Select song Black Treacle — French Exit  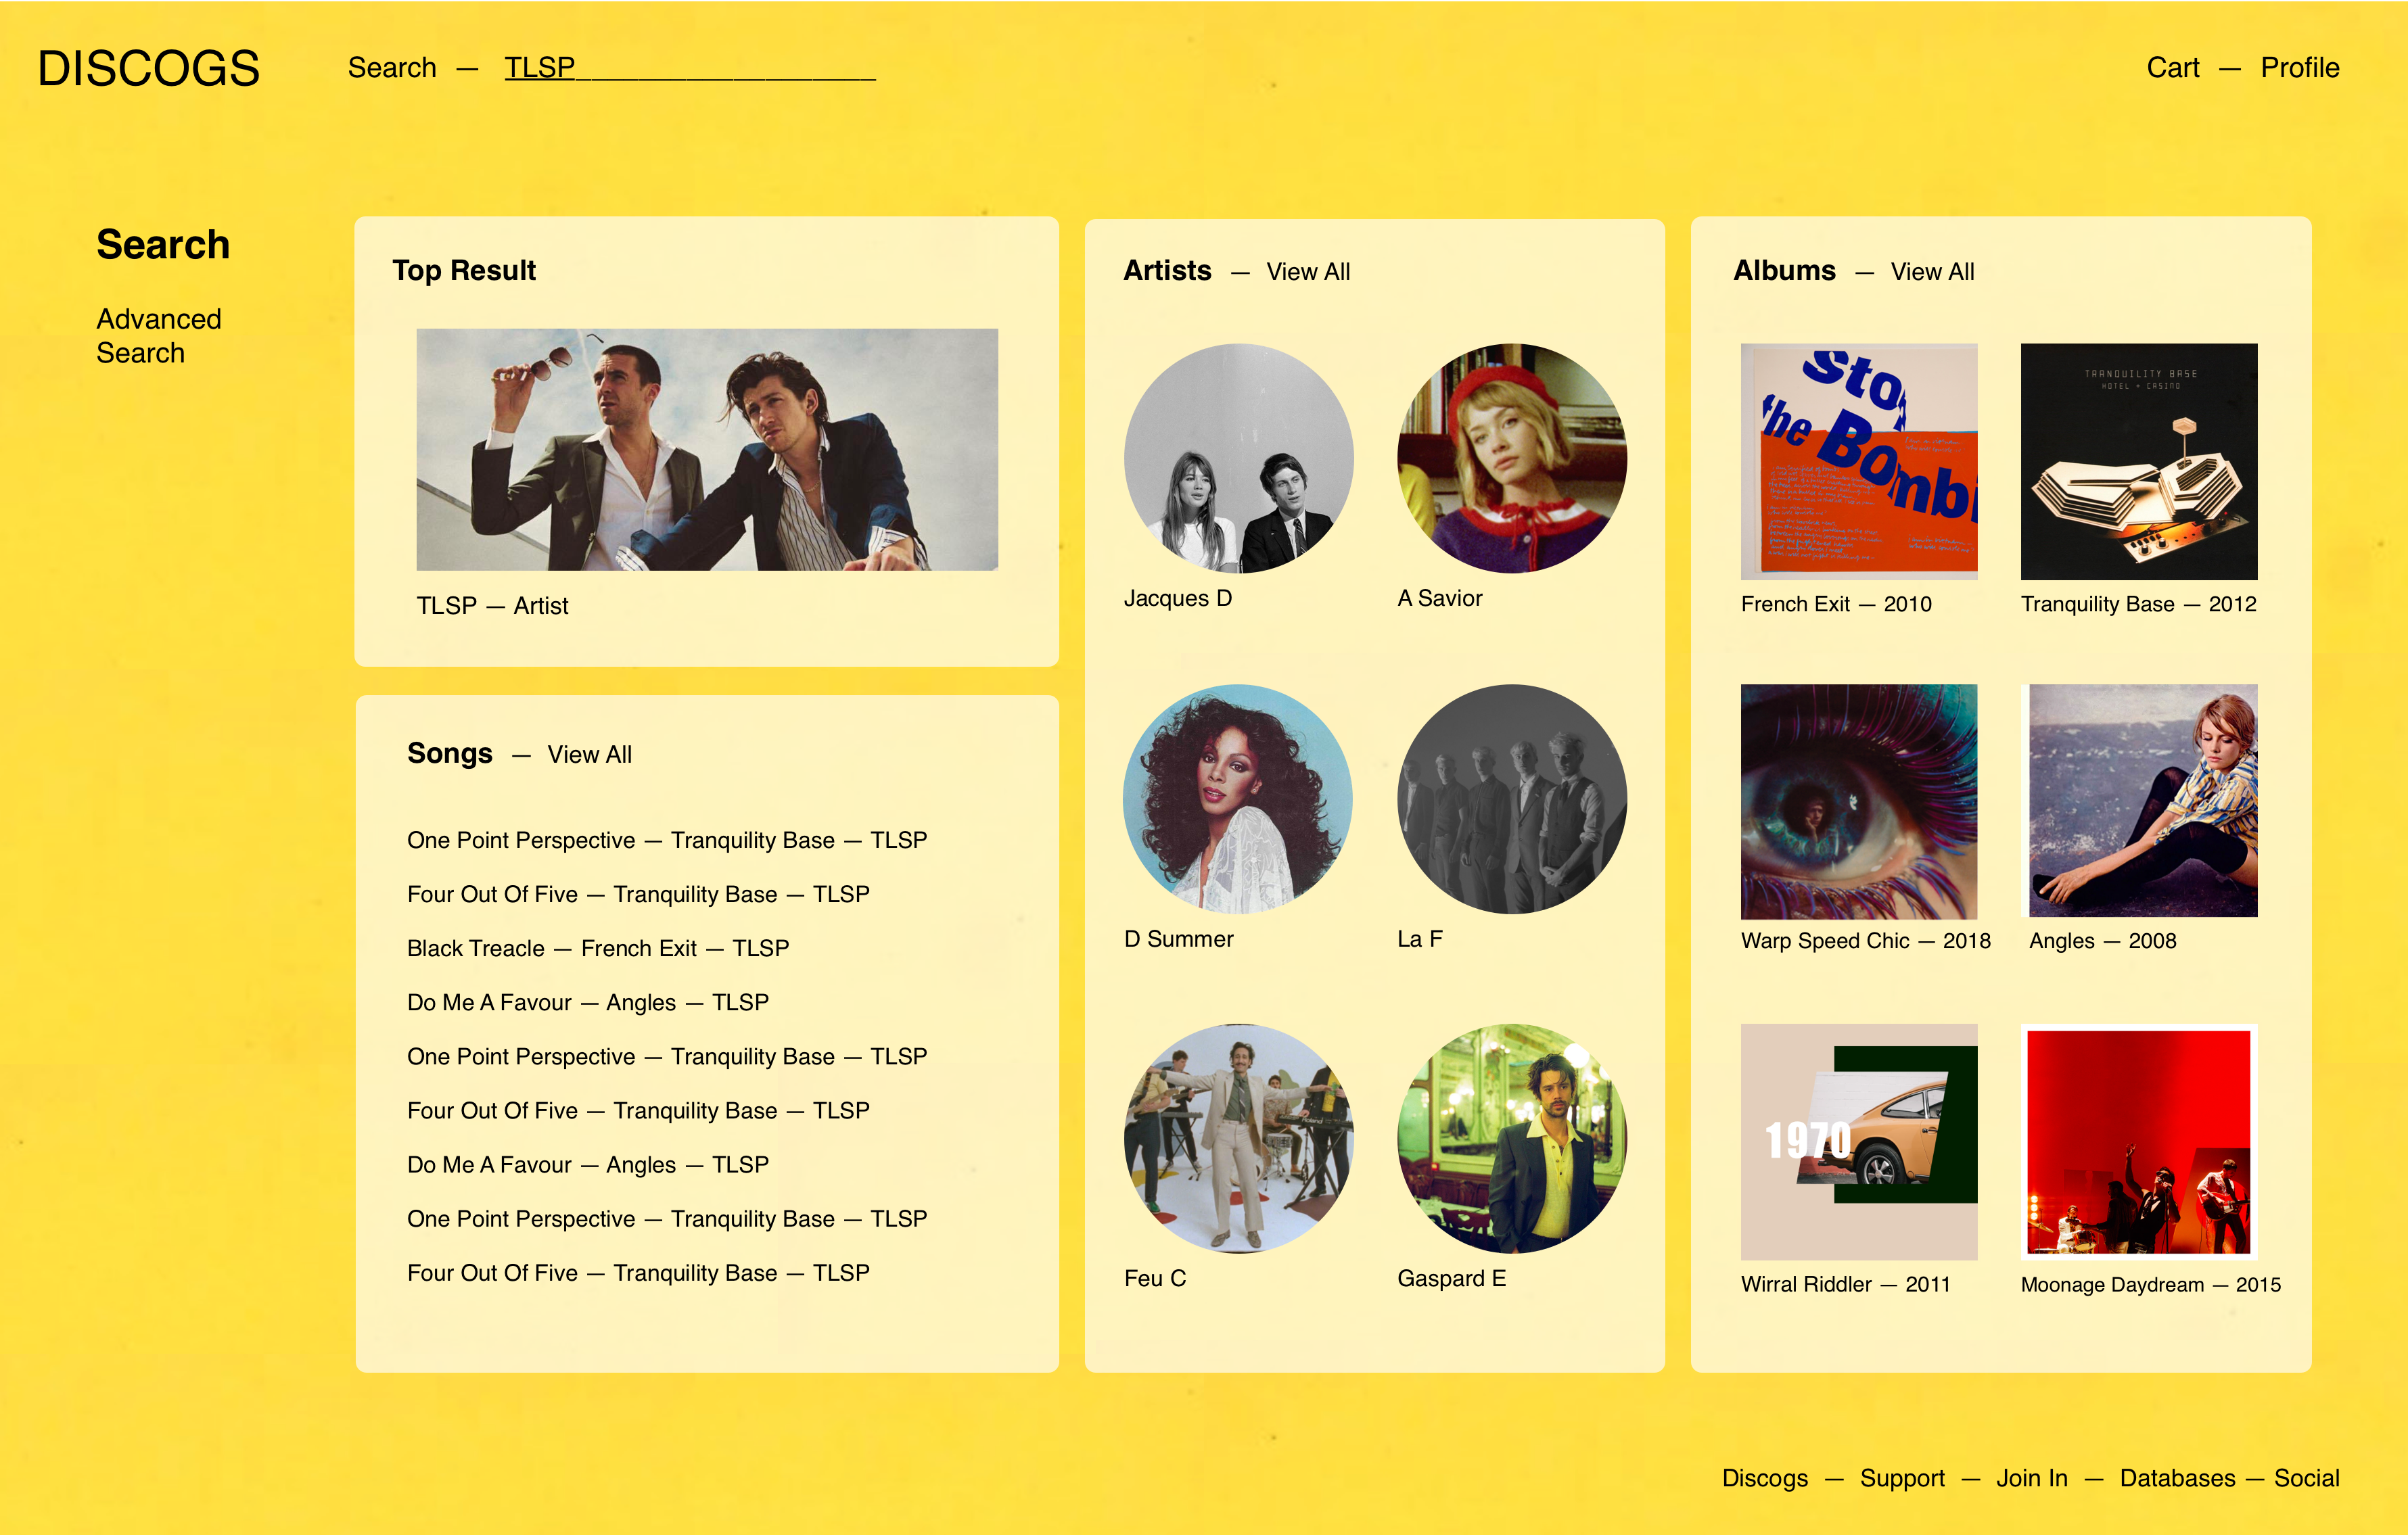(x=598, y=948)
